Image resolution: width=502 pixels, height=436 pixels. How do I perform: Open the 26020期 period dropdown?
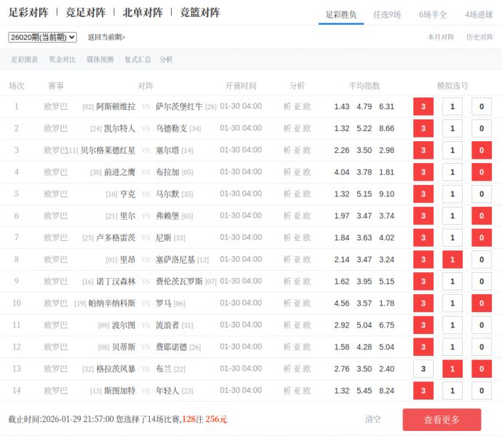pos(42,37)
